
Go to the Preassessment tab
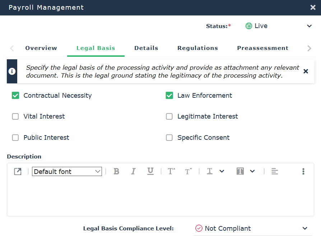[x=262, y=48]
